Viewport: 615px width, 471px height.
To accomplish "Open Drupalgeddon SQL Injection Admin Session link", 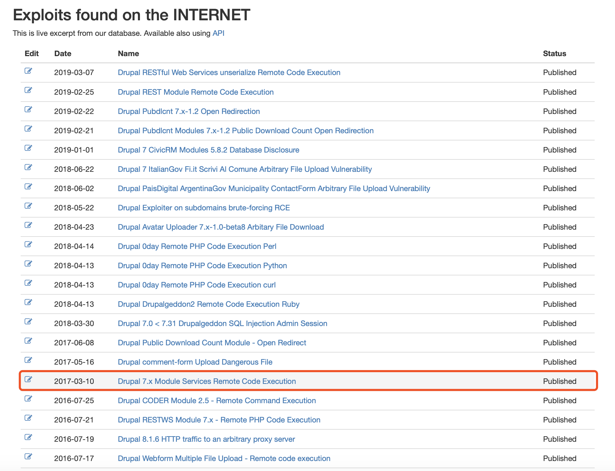I will pos(222,324).
